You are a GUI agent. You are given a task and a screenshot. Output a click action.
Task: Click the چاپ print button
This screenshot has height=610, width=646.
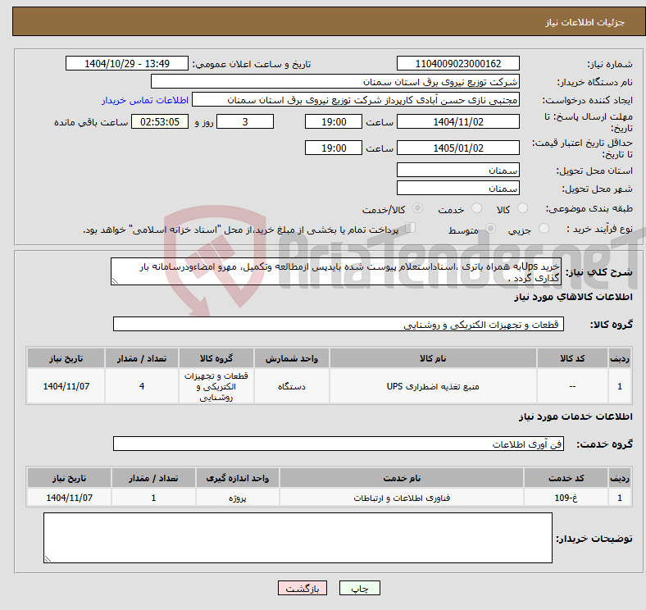point(360,588)
